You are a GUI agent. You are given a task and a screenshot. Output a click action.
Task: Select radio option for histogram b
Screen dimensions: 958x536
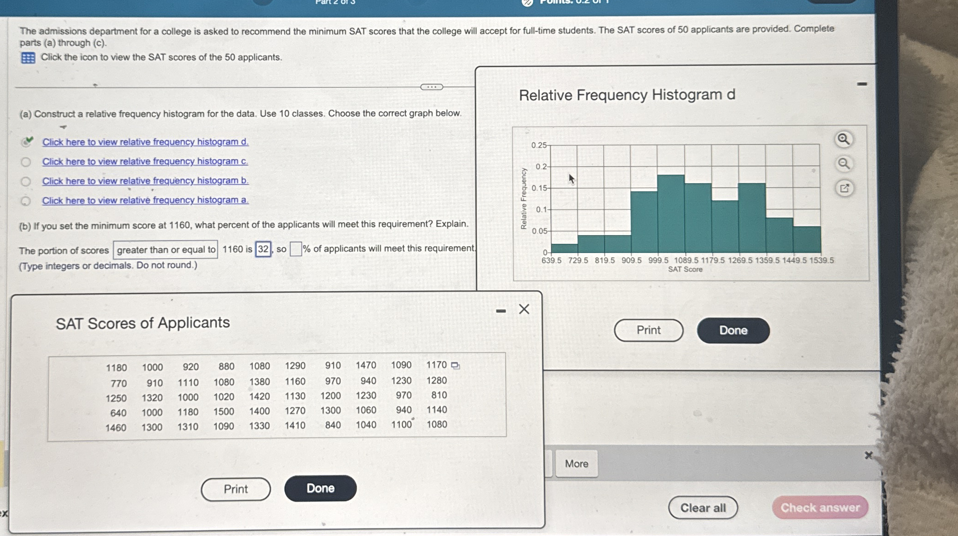click(26, 182)
